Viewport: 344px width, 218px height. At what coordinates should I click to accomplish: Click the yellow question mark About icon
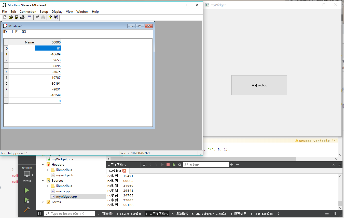point(50,17)
